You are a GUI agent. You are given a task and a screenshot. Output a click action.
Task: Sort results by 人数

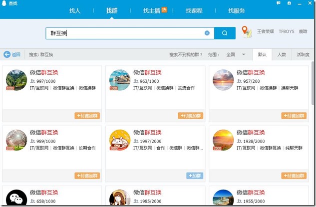[282, 55]
